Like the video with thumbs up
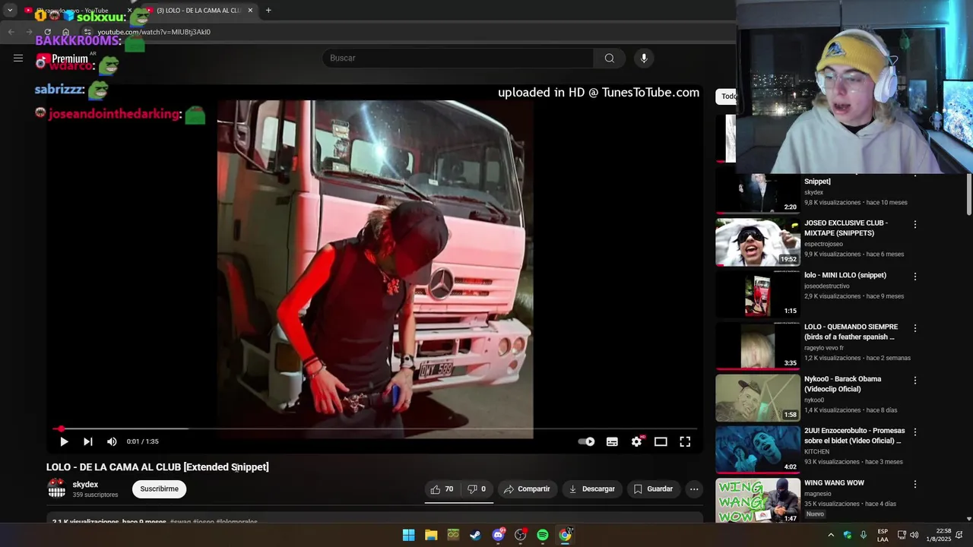 point(442,489)
